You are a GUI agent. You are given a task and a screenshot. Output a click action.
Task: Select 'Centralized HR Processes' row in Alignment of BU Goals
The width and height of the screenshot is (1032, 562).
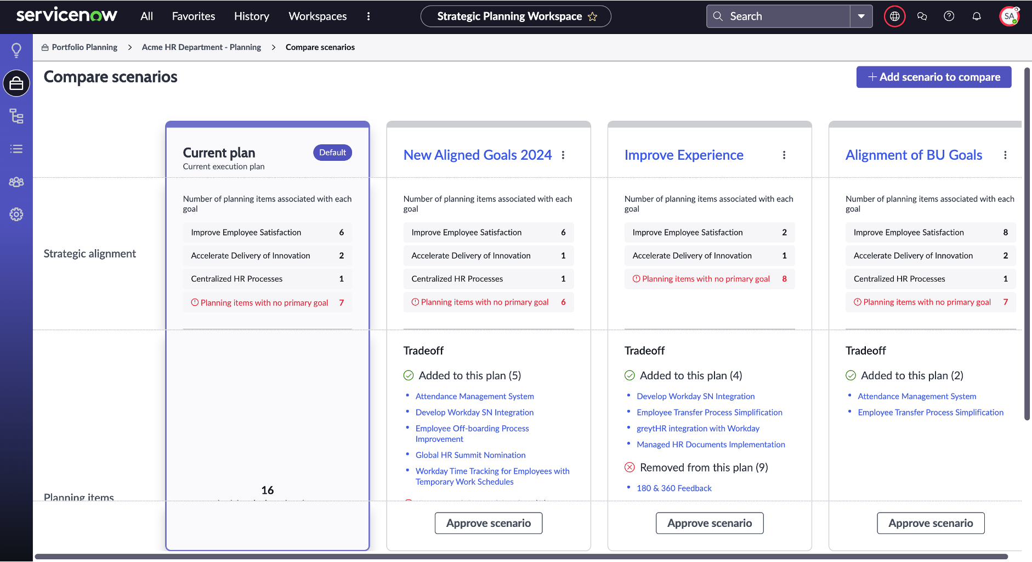point(931,279)
